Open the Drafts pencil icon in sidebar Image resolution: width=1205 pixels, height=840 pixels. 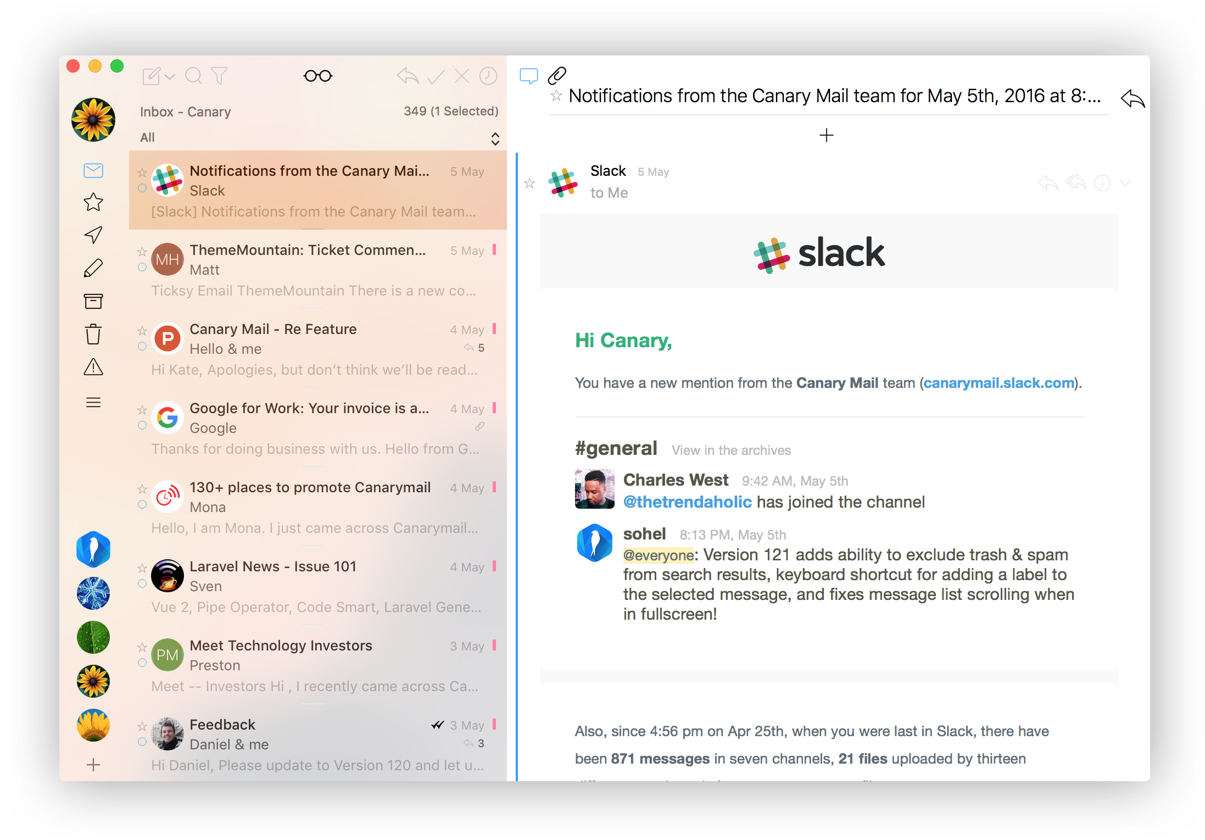point(93,268)
